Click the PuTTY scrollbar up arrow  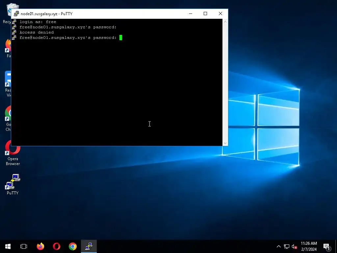(225, 21)
